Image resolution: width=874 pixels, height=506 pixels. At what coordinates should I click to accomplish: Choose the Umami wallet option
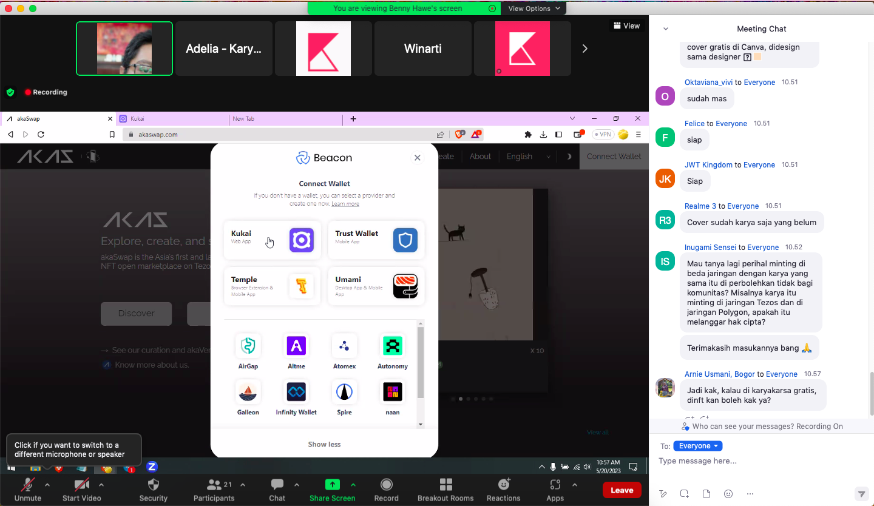[x=376, y=286]
